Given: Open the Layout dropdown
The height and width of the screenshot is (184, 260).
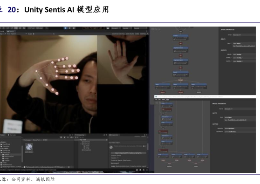Looking at the screenshot, I should (140, 28).
